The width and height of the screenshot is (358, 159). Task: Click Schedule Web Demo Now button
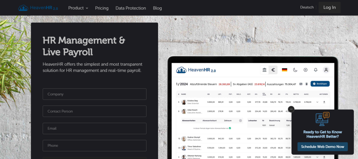coord(322,147)
